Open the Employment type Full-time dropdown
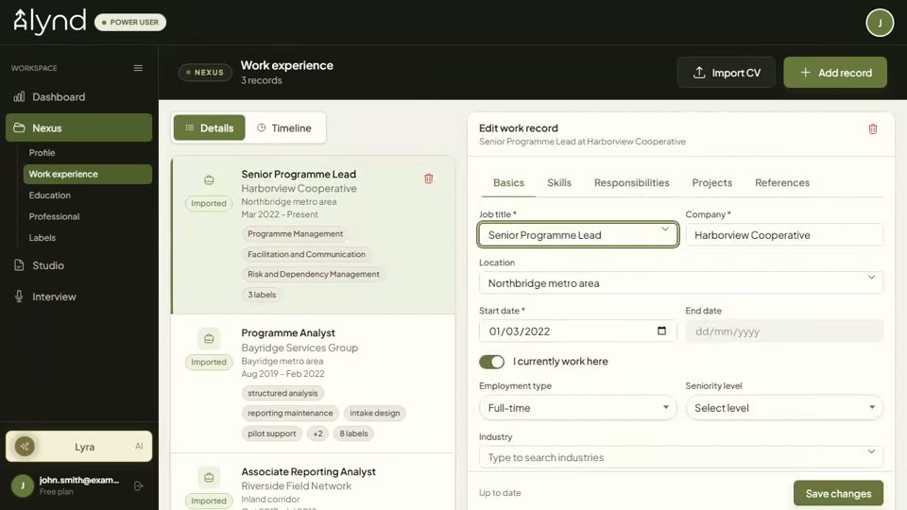The height and width of the screenshot is (510, 907). [x=577, y=408]
